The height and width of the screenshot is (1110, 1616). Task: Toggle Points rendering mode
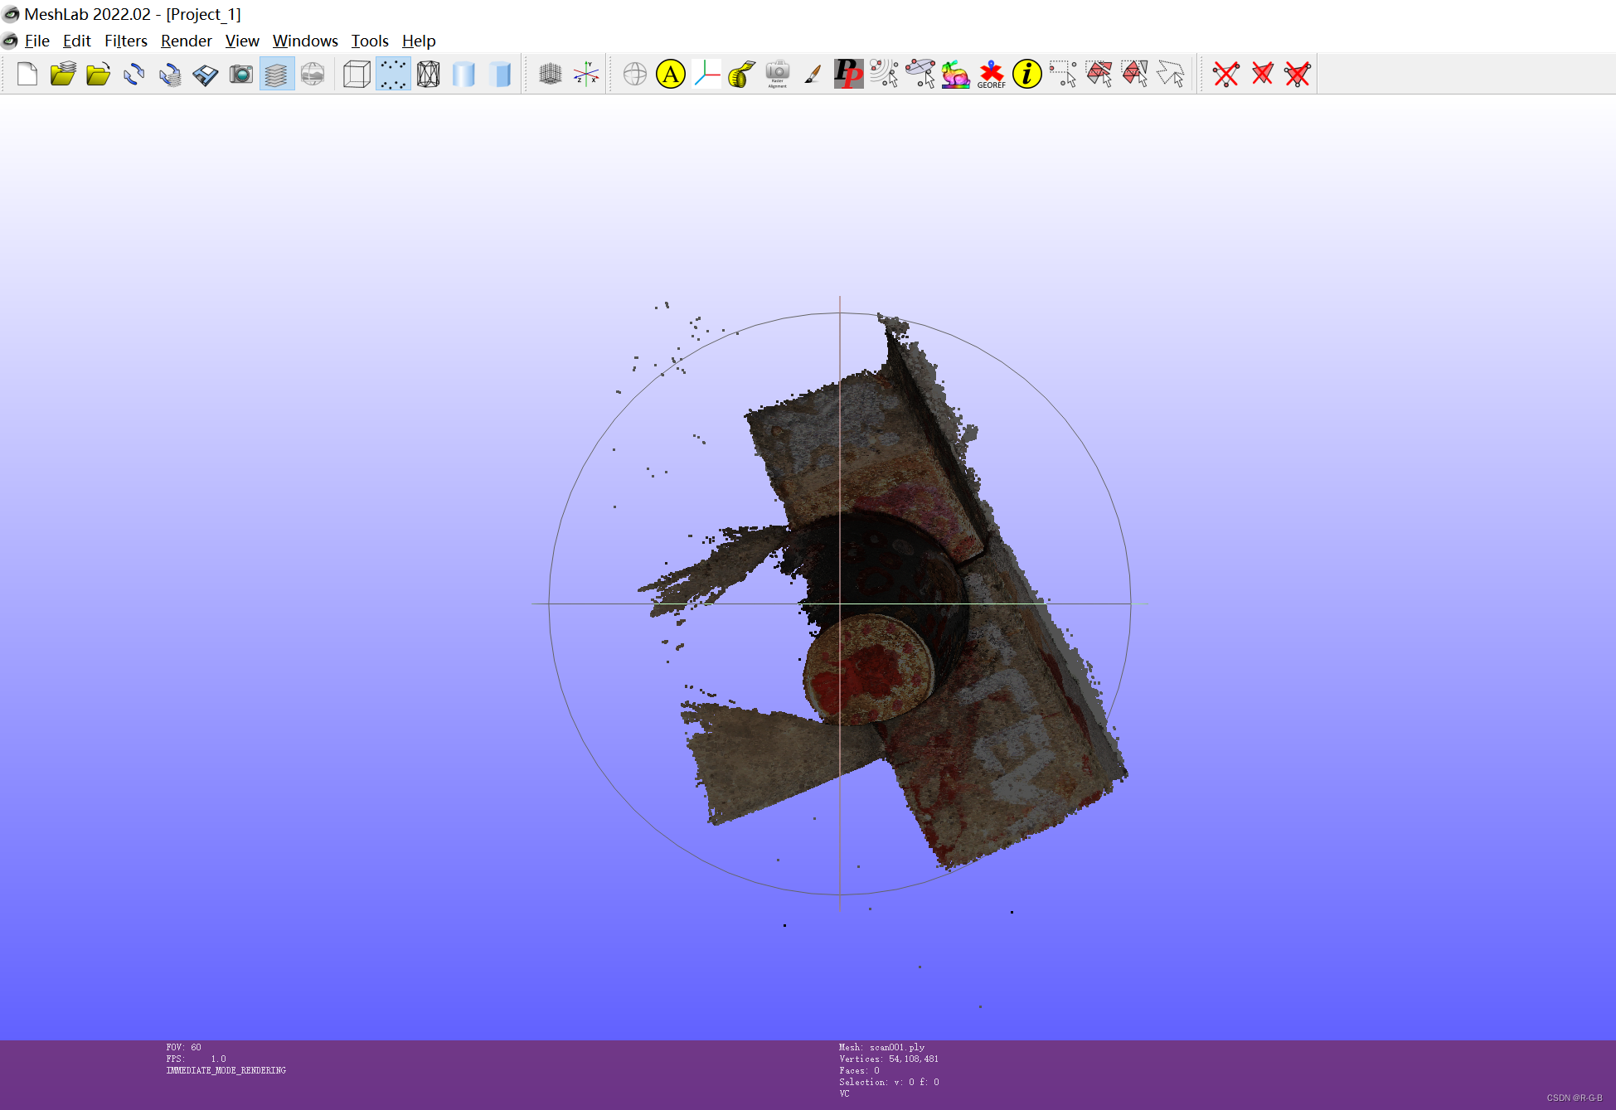(393, 75)
